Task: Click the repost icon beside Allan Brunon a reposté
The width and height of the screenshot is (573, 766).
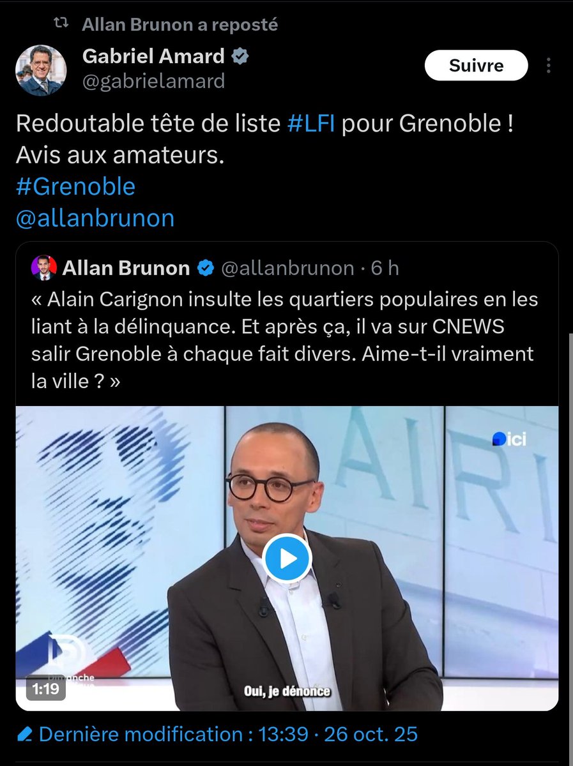Action: [61, 25]
